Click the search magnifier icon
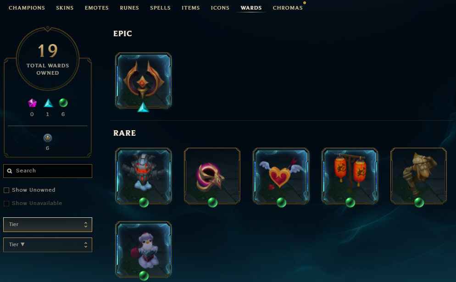The image size is (456, 282). pyautogui.click(x=10, y=171)
